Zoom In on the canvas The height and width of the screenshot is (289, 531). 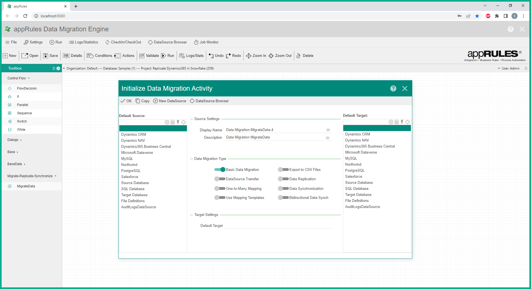[256, 56]
